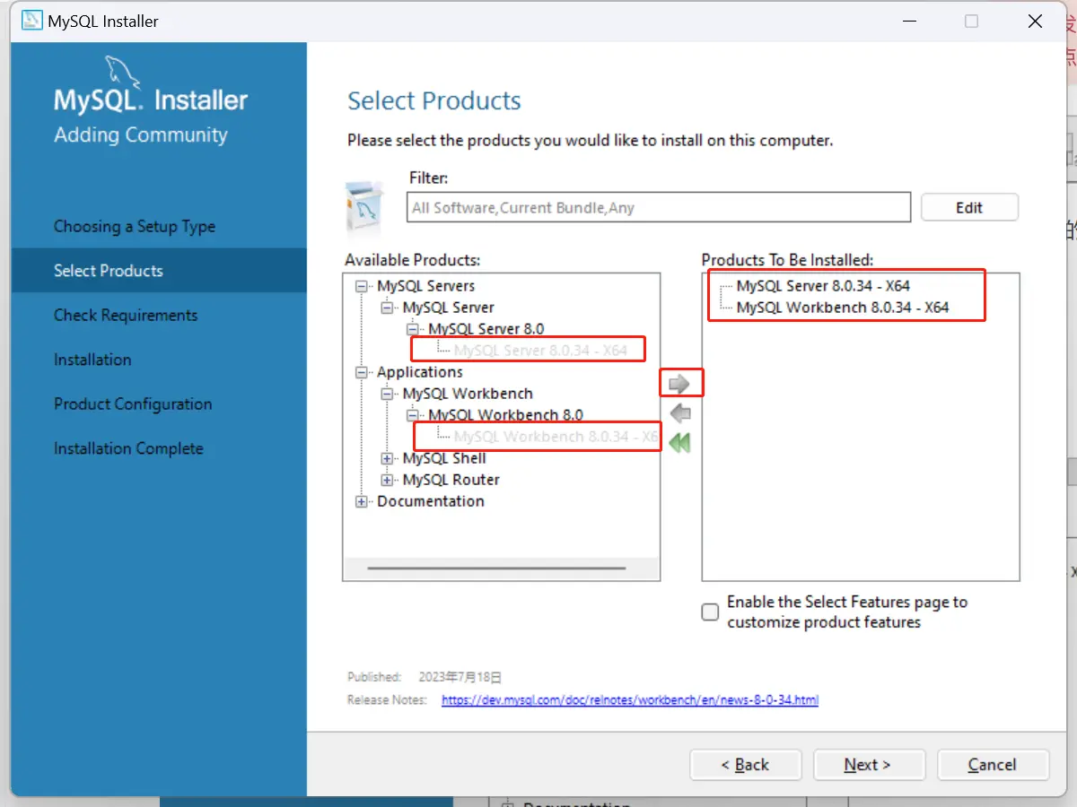1077x807 pixels.
Task: Click the Available Products horizontal scrollbar
Action: pyautogui.click(x=496, y=568)
